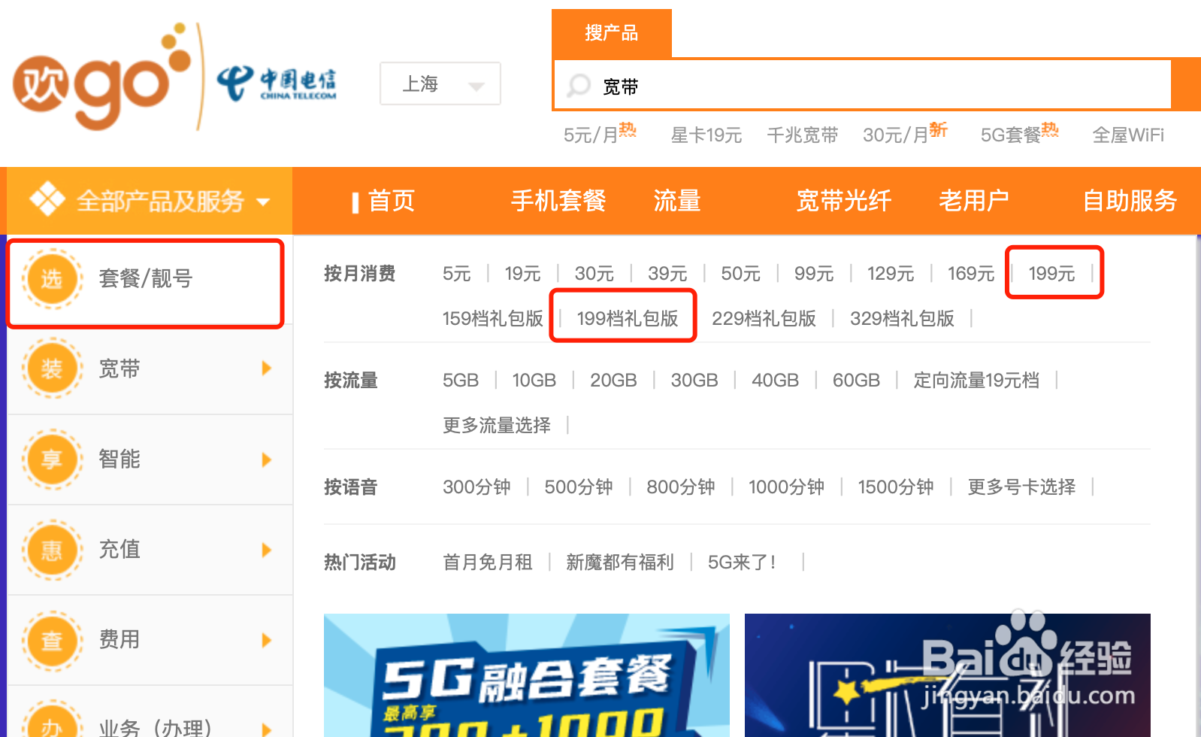Pick the 10GB data option
Screen dimensions: 1201x737
coord(534,381)
